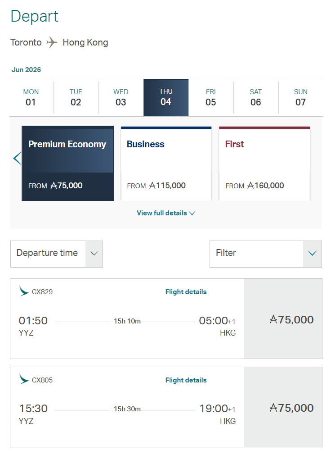Viewport: 331px width, 455px height.
Task: Click the airplane icon between Toronto and Hong Kong
Action: [52, 43]
